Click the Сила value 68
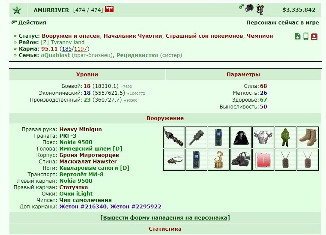 (x=263, y=86)
